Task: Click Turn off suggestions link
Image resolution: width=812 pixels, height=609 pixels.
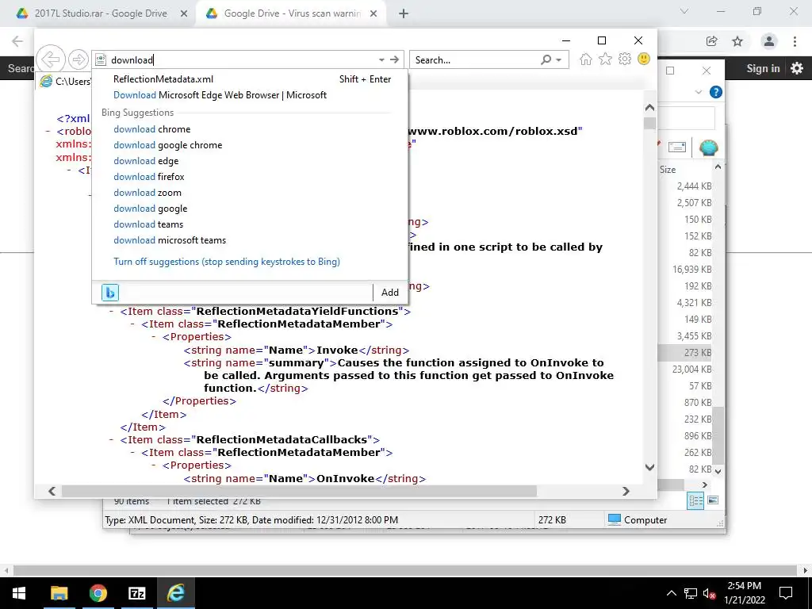Action: [x=227, y=262]
